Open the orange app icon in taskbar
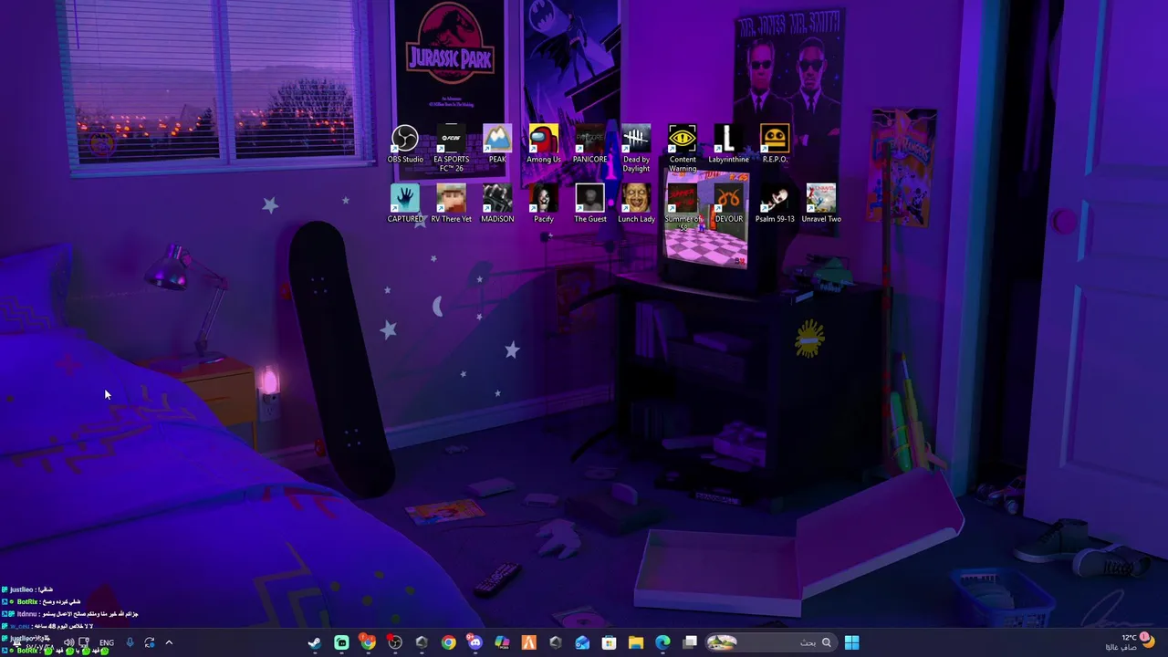The height and width of the screenshot is (657, 1168). point(528,642)
